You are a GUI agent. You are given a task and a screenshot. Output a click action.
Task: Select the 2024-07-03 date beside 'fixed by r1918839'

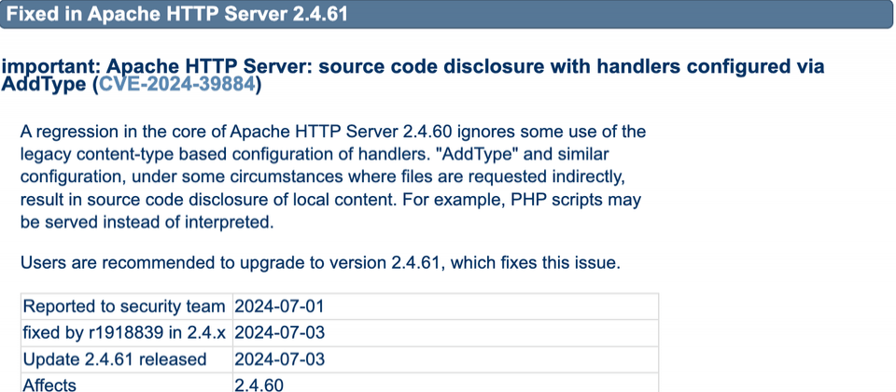click(446, 332)
